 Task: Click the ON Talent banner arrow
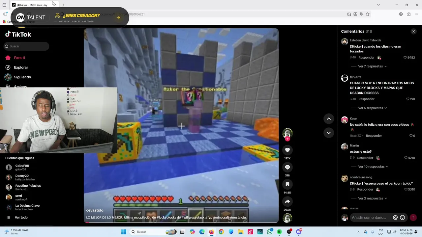118,18
